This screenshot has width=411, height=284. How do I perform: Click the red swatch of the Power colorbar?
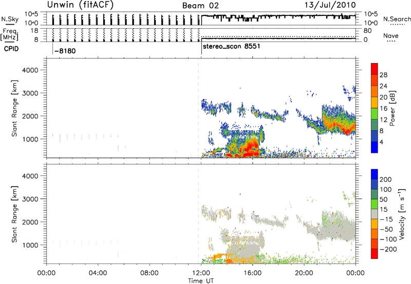375,69
